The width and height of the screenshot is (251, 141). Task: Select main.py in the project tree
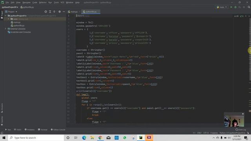point(17,22)
